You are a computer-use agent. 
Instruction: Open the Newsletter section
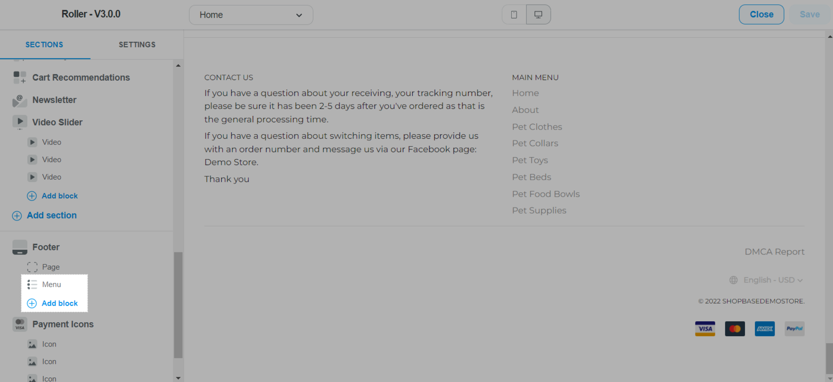[x=54, y=100]
